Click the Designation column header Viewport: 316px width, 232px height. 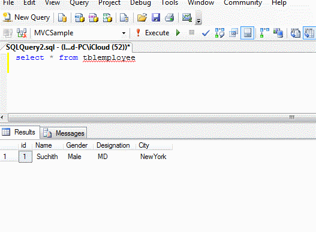coord(115,145)
